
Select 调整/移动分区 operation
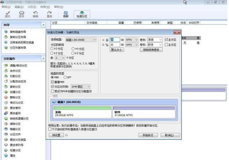(x=18, y=66)
